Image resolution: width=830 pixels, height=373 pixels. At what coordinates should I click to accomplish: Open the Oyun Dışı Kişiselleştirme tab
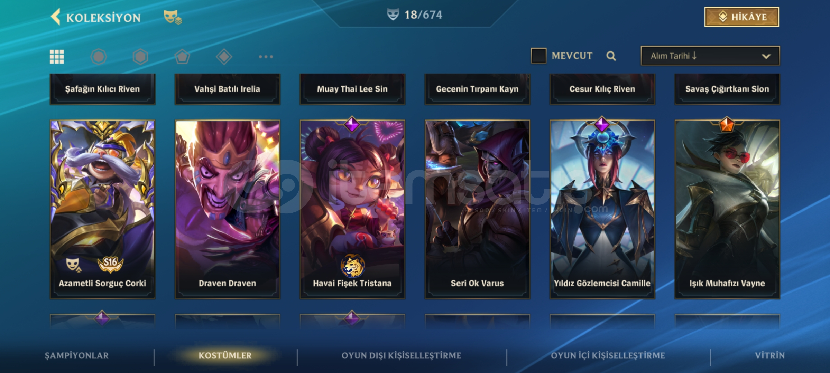point(402,356)
